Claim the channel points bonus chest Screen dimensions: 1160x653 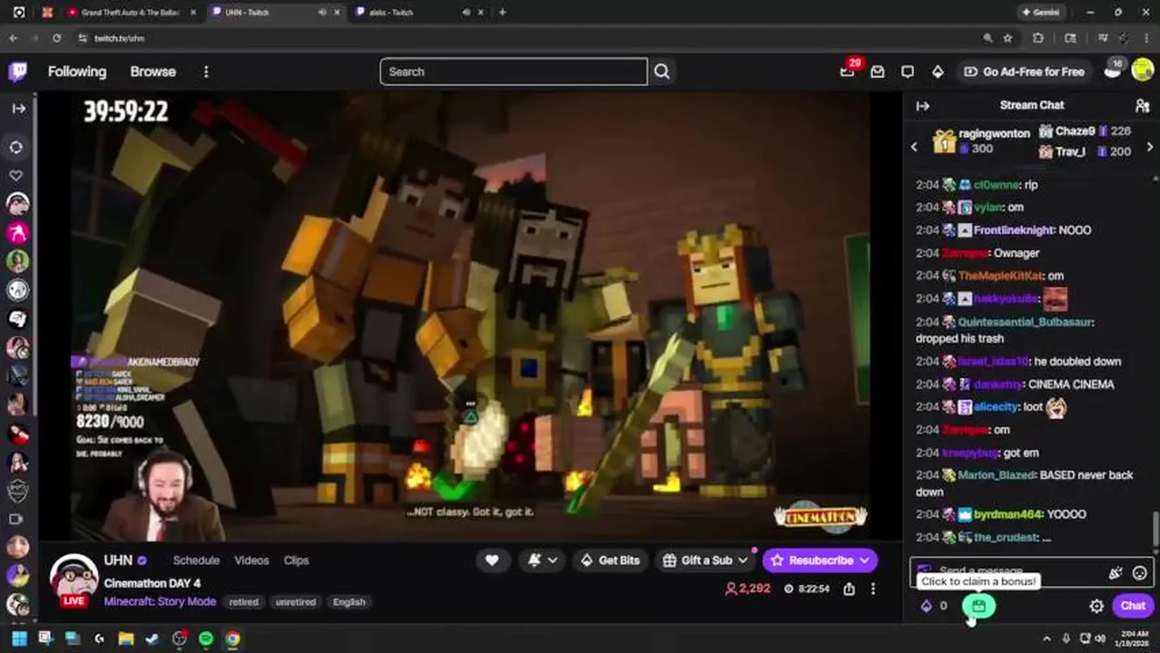[x=978, y=606]
